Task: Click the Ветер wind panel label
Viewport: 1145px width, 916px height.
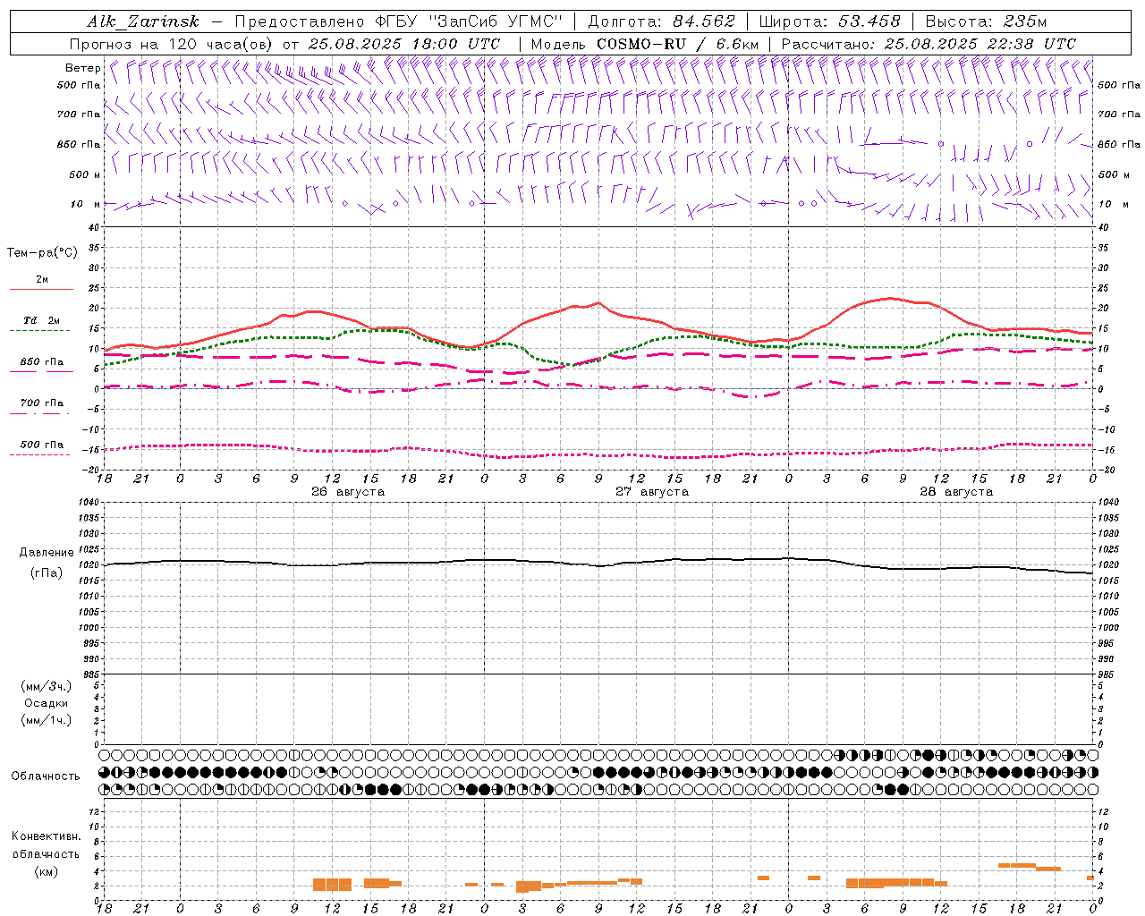Action: click(x=82, y=68)
